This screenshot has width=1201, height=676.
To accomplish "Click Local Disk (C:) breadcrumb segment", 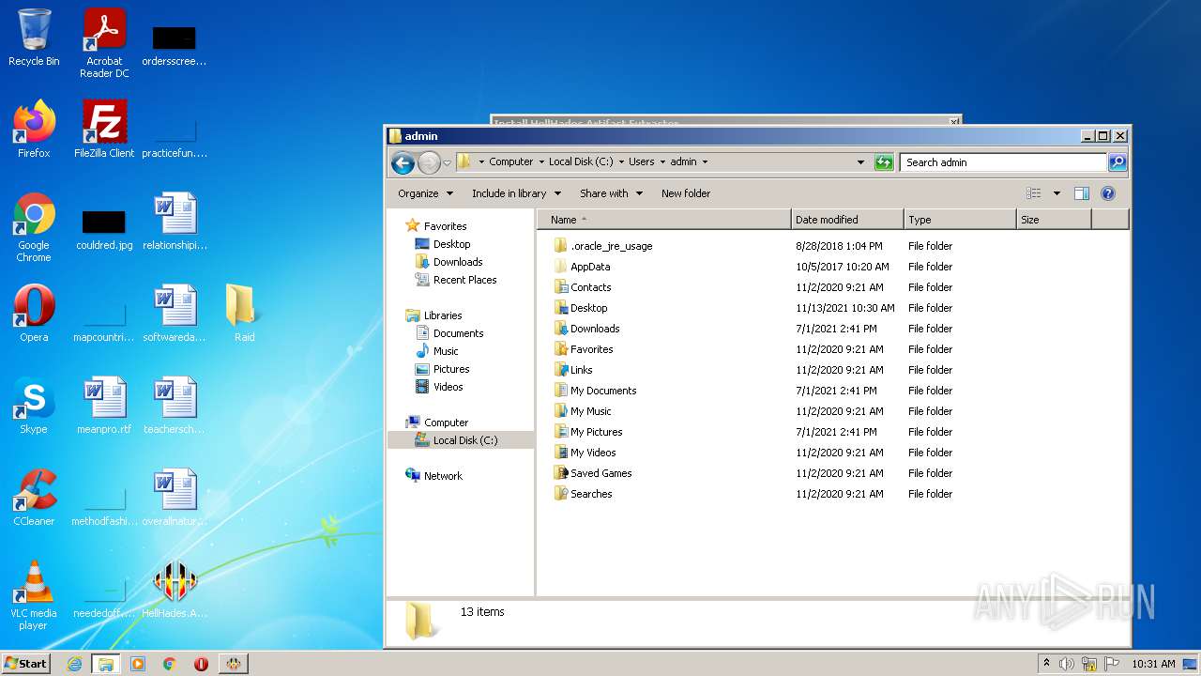I will click(x=581, y=161).
